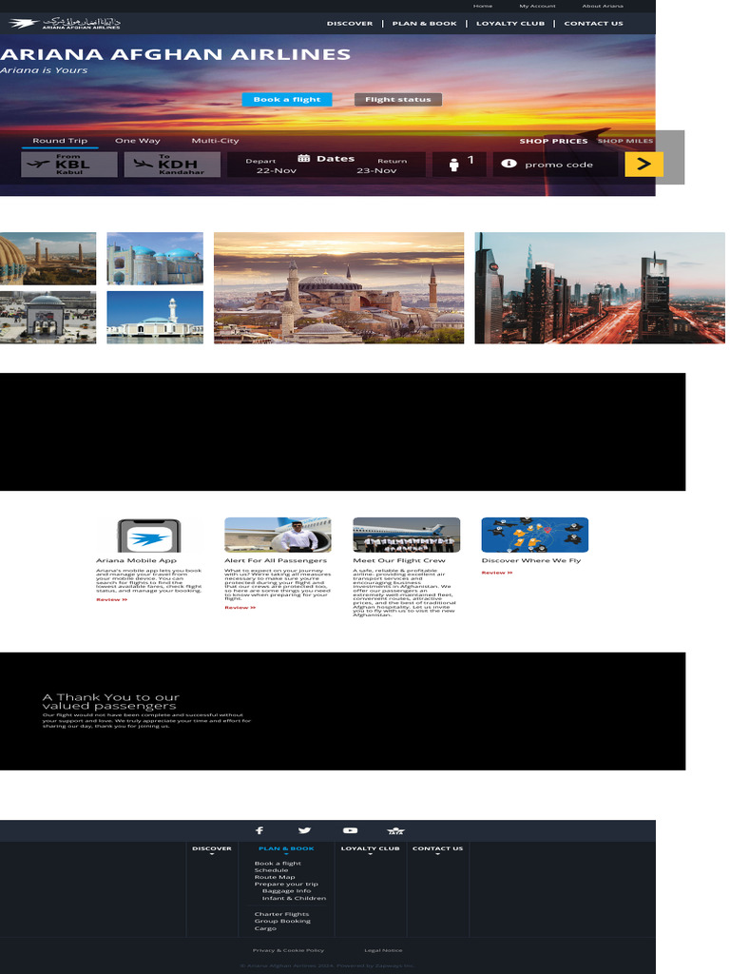
Task: Open the Facebook page icon
Action: click(259, 830)
